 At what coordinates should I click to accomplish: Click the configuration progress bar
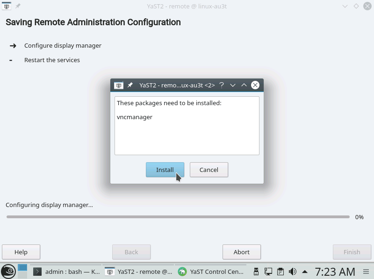click(x=178, y=217)
